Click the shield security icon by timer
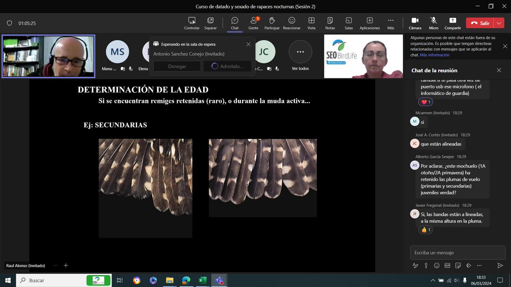This screenshot has width=511, height=287. (9, 23)
